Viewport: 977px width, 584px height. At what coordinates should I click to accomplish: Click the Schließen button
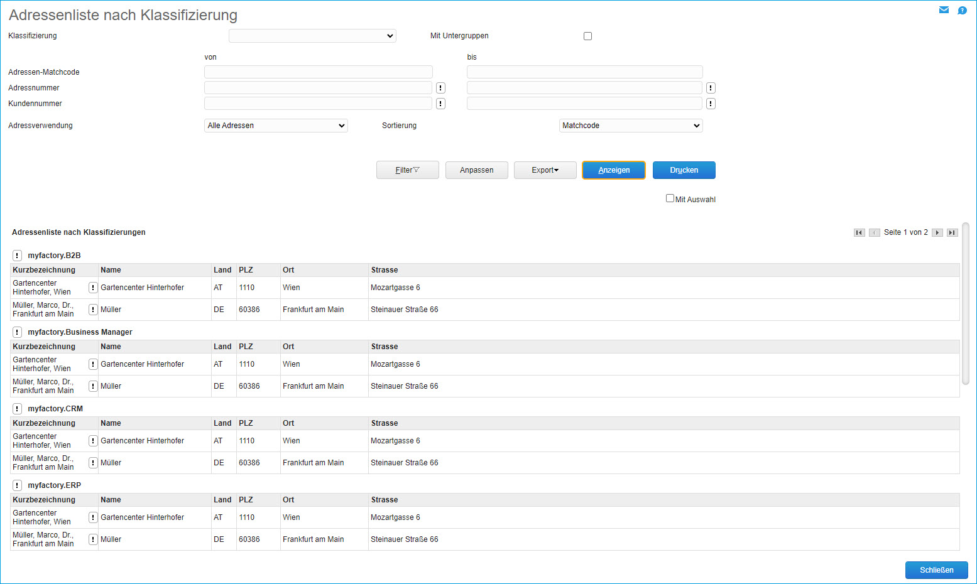[x=937, y=570]
